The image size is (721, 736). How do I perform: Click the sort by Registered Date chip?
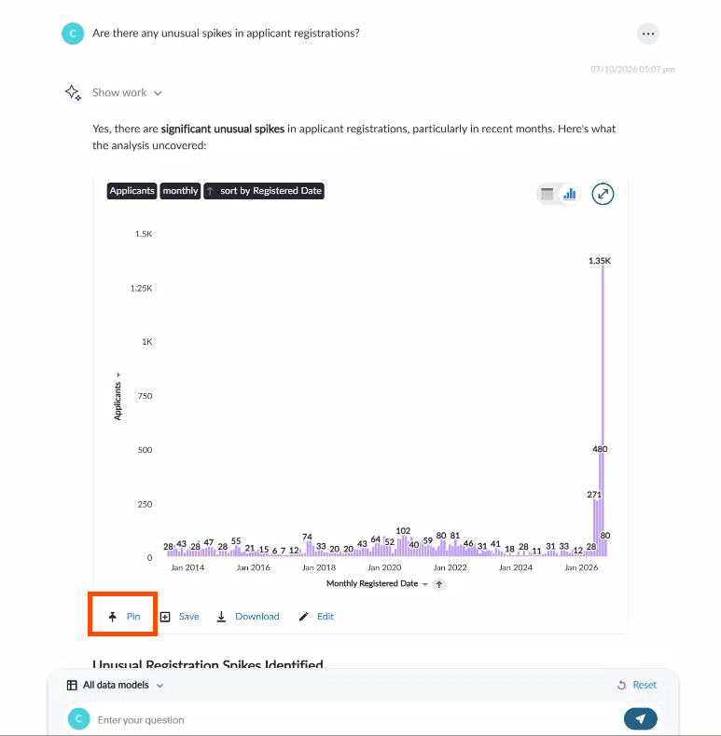264,191
